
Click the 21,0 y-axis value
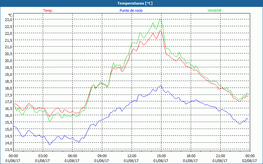(9, 47)
